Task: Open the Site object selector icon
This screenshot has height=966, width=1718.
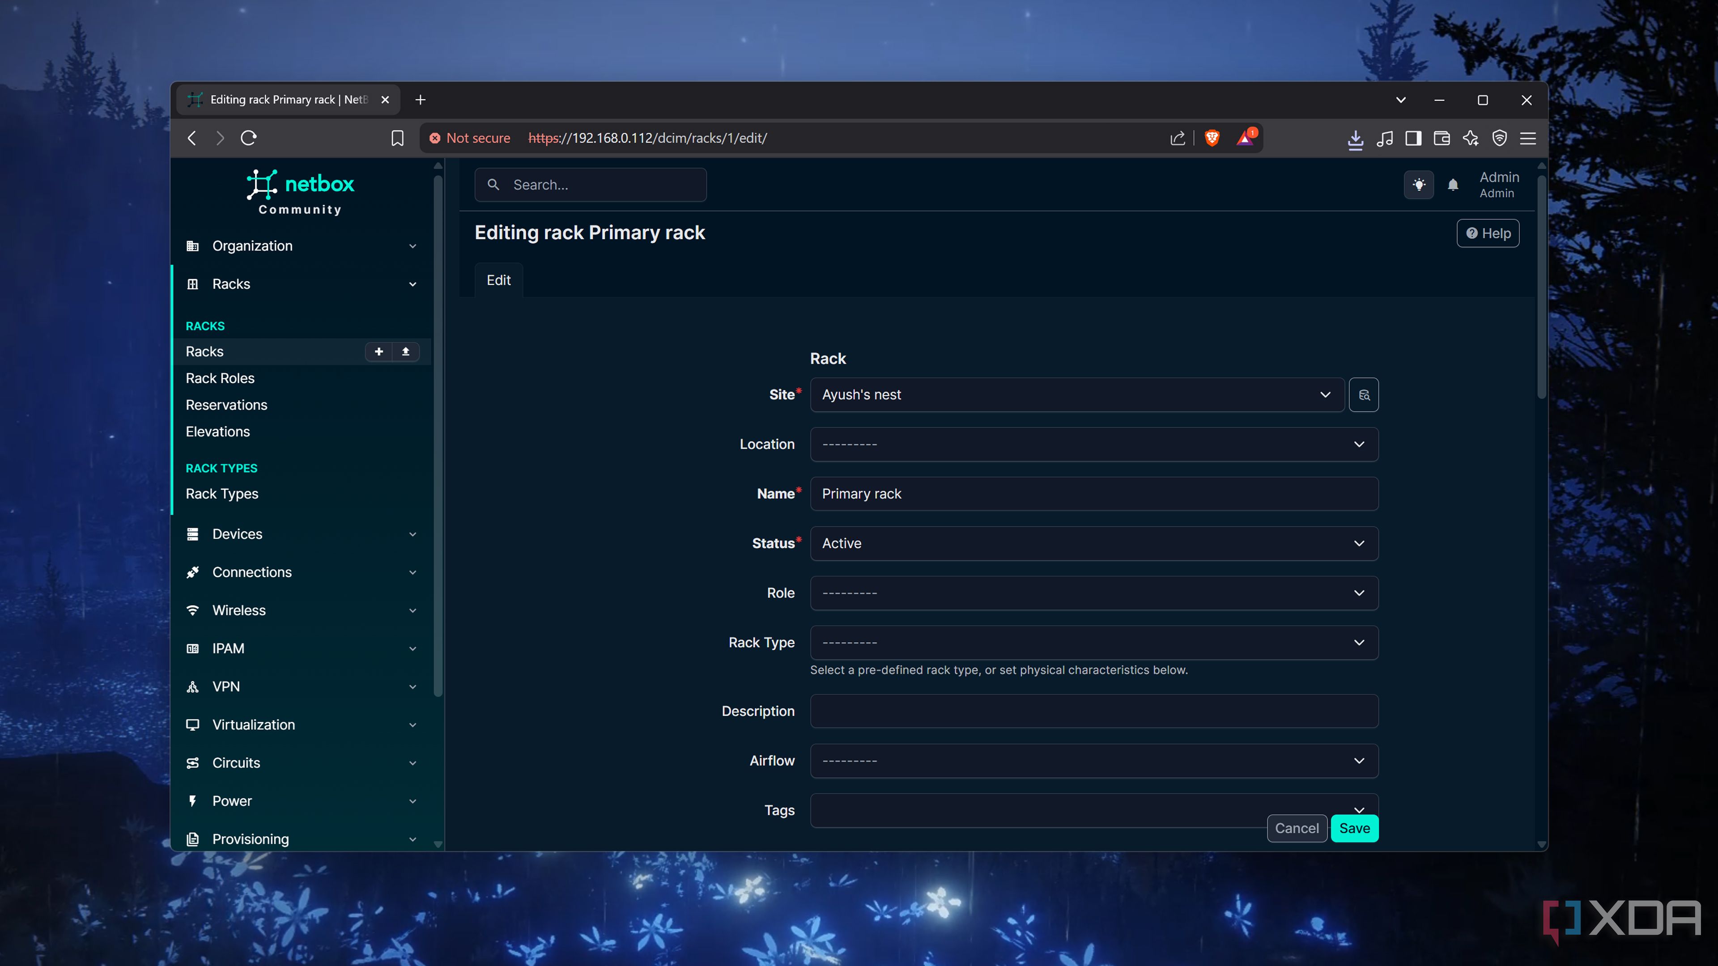Action: [x=1364, y=394]
